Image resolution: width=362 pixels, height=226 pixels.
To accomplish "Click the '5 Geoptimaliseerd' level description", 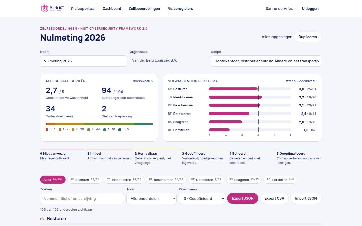I will (x=299, y=157).
